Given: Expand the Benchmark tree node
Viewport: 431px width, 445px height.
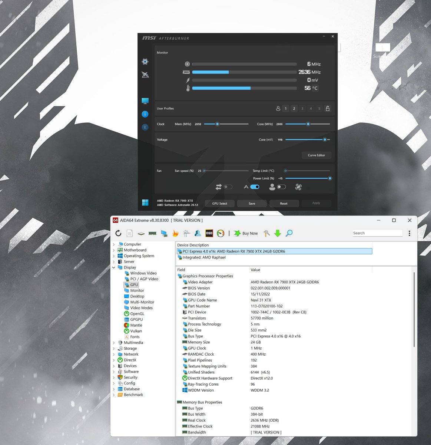Looking at the screenshot, I should [114, 395].
